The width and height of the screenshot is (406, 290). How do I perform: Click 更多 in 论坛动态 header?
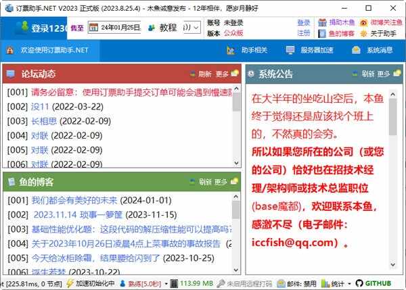pos(222,74)
